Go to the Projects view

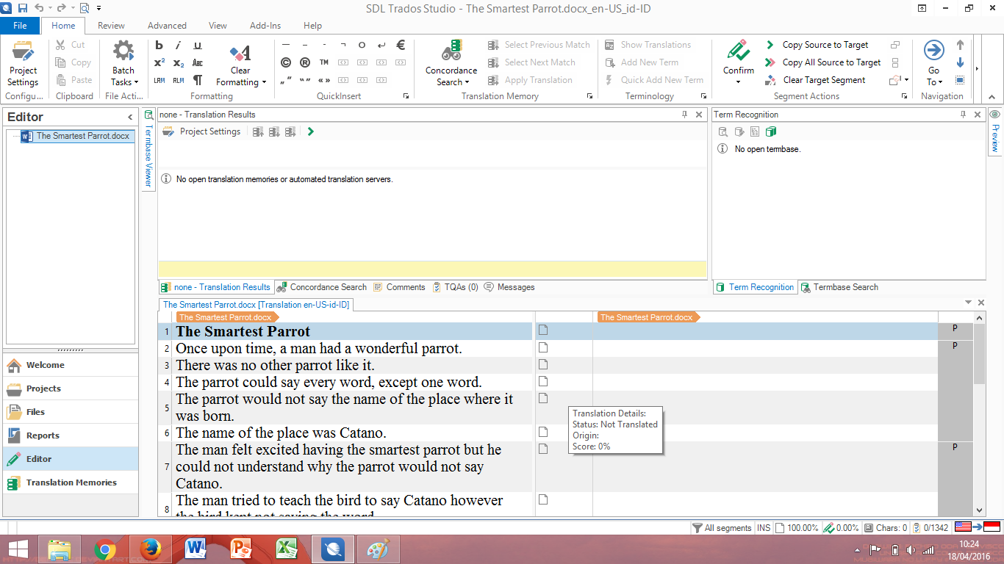71,388
